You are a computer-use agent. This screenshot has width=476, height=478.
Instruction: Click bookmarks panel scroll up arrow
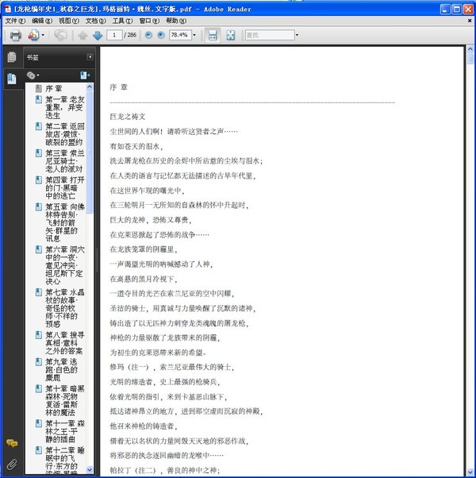[x=90, y=87]
